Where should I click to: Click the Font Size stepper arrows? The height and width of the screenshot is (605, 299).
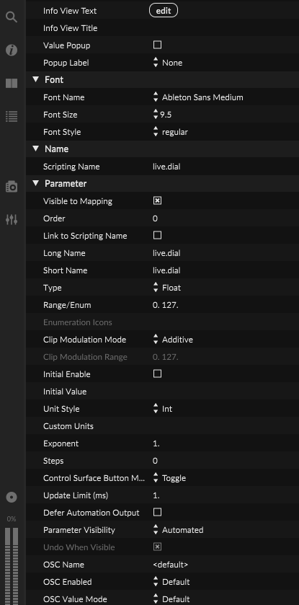[x=156, y=114]
